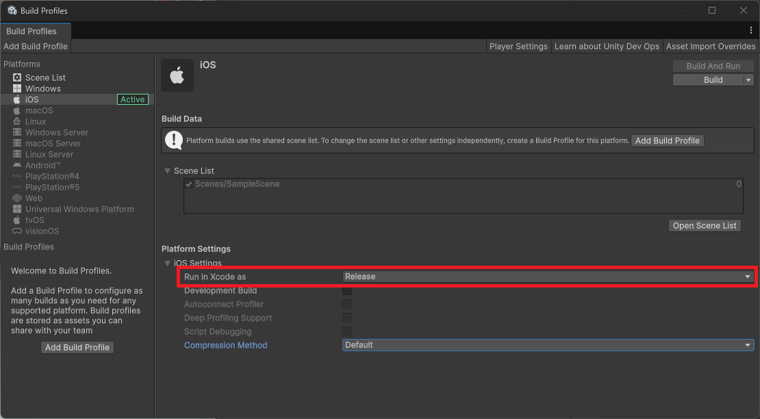Choose the Web platform icon
Image resolution: width=760 pixels, height=419 pixels.
17,198
